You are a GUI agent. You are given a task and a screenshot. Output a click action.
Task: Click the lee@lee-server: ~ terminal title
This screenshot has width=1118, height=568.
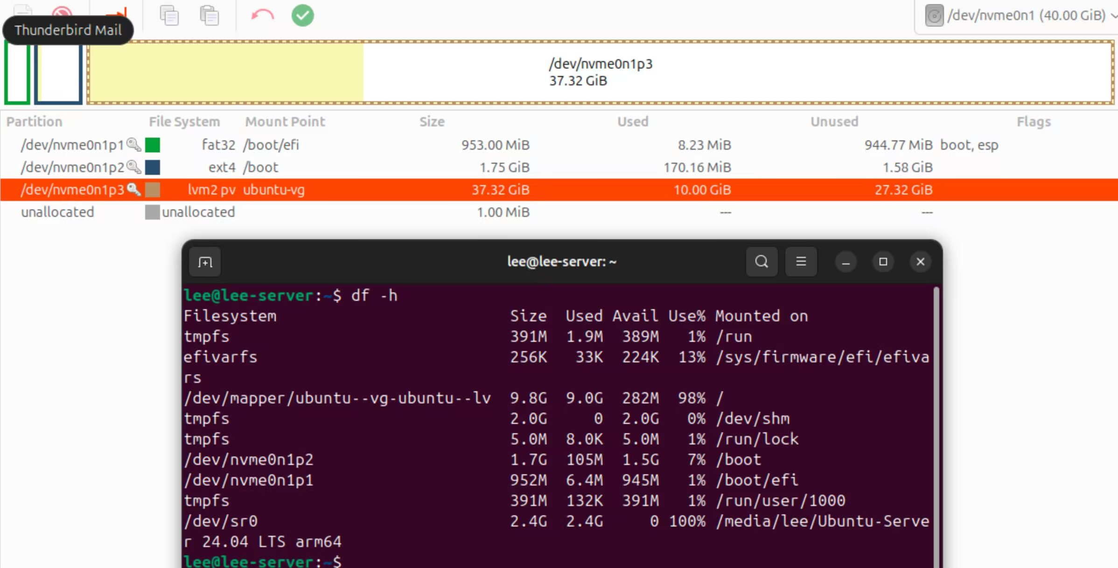[x=562, y=262]
